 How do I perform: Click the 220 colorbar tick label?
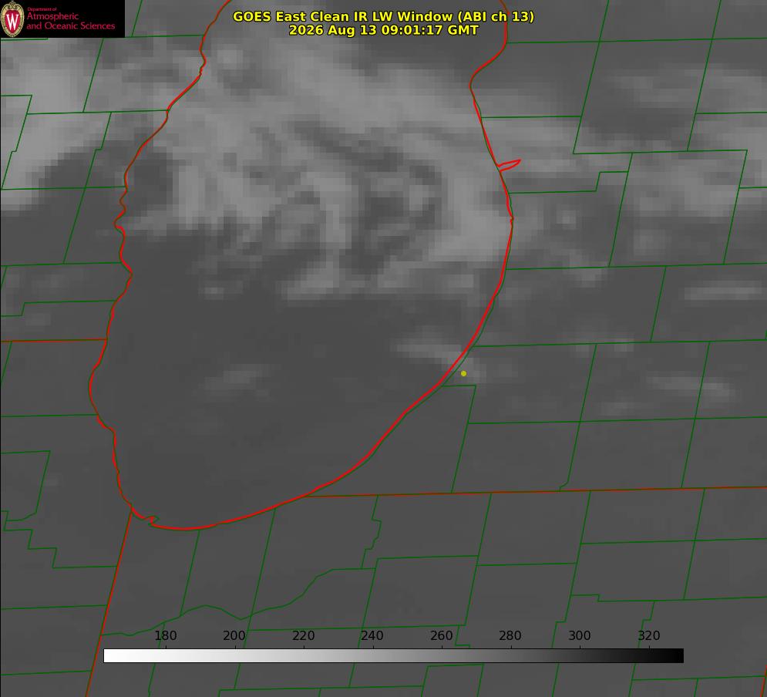pyautogui.click(x=303, y=635)
